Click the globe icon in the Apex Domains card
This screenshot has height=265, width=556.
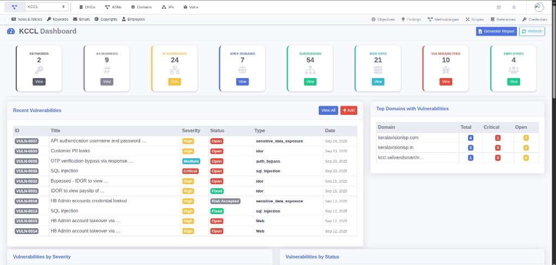coord(242,70)
